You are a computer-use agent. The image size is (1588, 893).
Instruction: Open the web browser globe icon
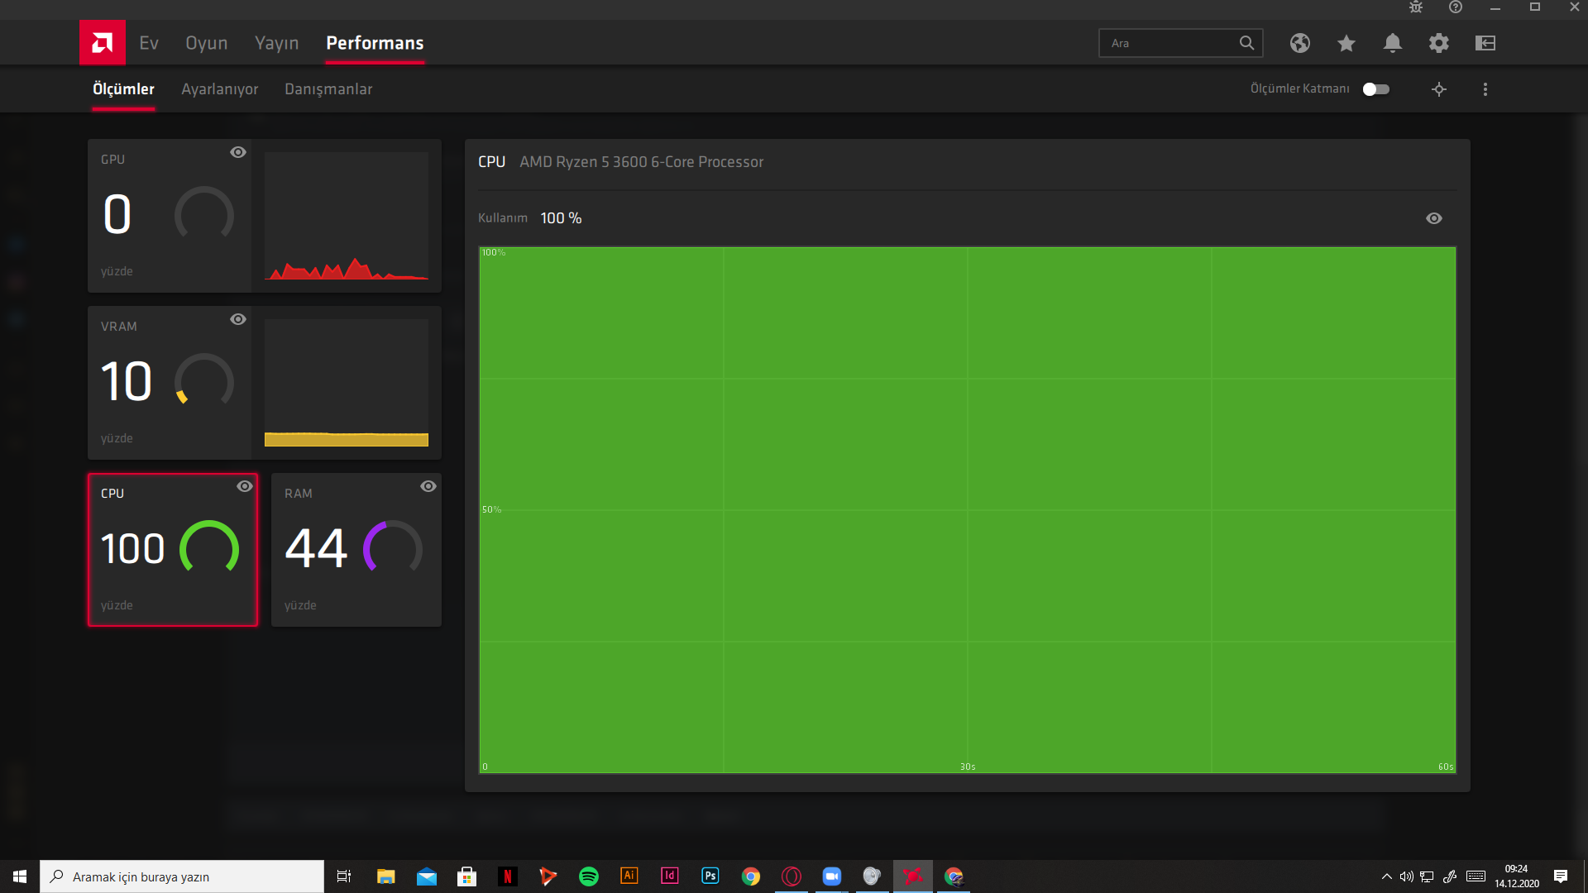[x=1300, y=43]
